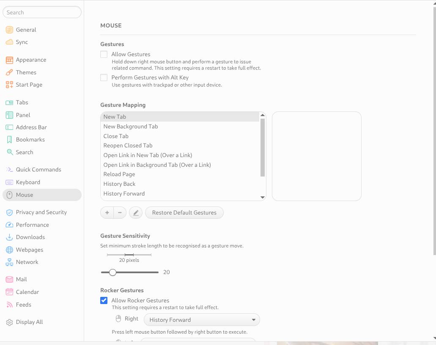Screen dimensions: 436x345
Task: Select the Privacy and Security shield icon
Action: (x=9, y=212)
